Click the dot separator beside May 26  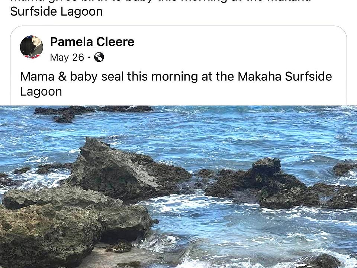[x=89, y=58]
